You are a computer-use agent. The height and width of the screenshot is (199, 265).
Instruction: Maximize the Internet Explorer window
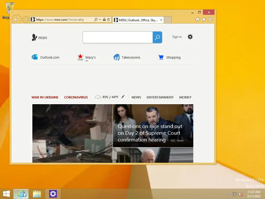point(200,12)
